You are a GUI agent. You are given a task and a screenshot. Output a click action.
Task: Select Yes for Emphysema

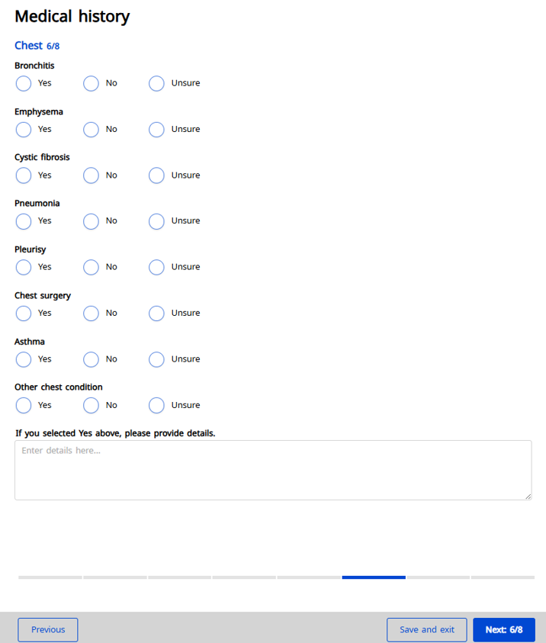point(24,130)
